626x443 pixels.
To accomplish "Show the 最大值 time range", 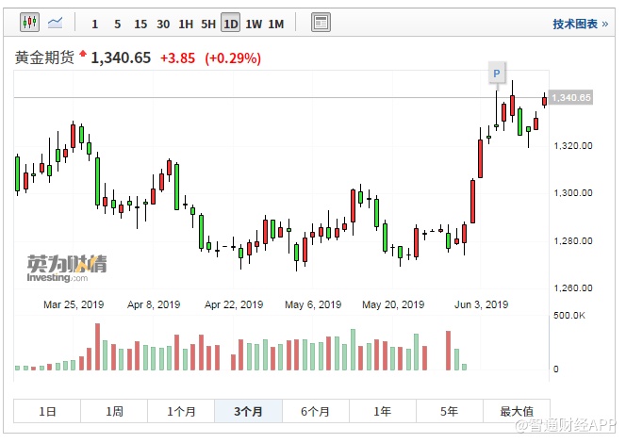I will pos(516,411).
